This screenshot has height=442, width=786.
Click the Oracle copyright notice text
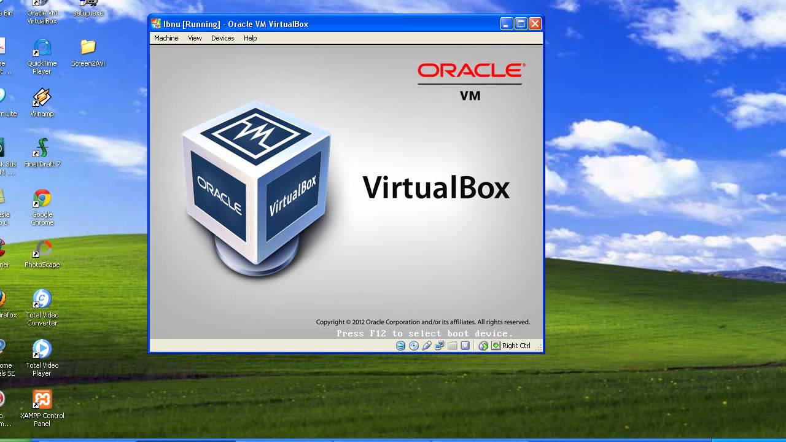[x=422, y=322]
